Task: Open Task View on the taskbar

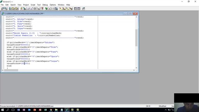Action: point(13,110)
